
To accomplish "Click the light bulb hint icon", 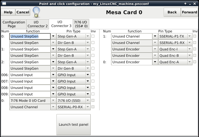I will (36, 12).
